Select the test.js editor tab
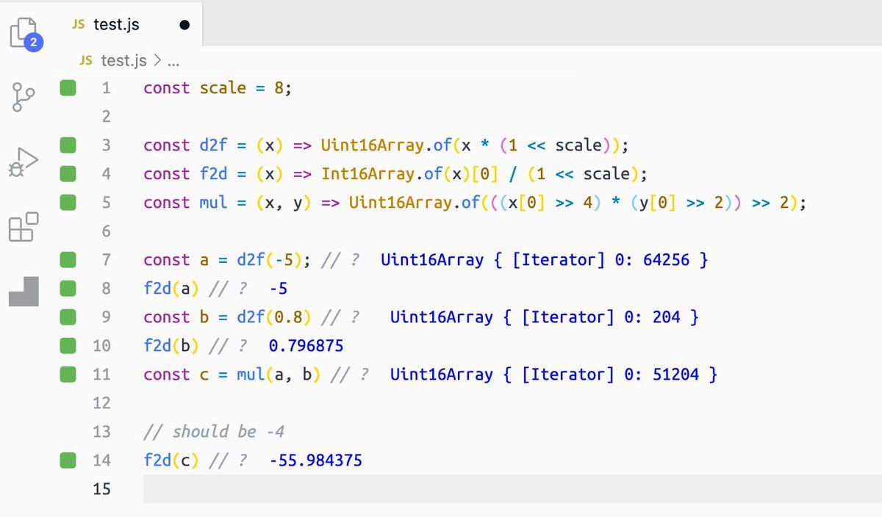Image resolution: width=882 pixels, height=517 pixels. point(116,24)
